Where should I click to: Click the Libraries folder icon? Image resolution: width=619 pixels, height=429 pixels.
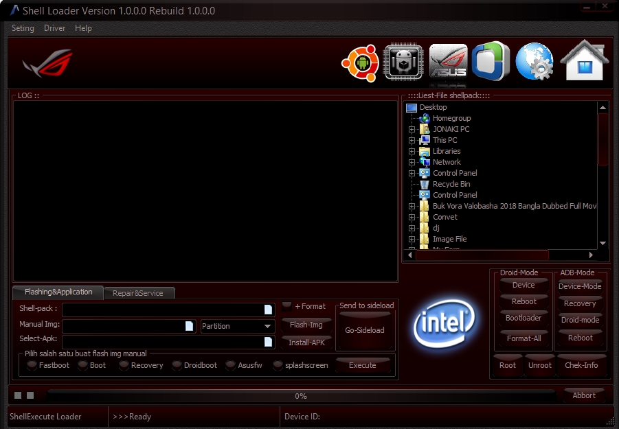click(425, 151)
